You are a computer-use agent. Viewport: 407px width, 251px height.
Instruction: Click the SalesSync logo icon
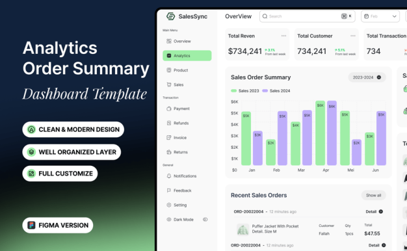[170, 16]
